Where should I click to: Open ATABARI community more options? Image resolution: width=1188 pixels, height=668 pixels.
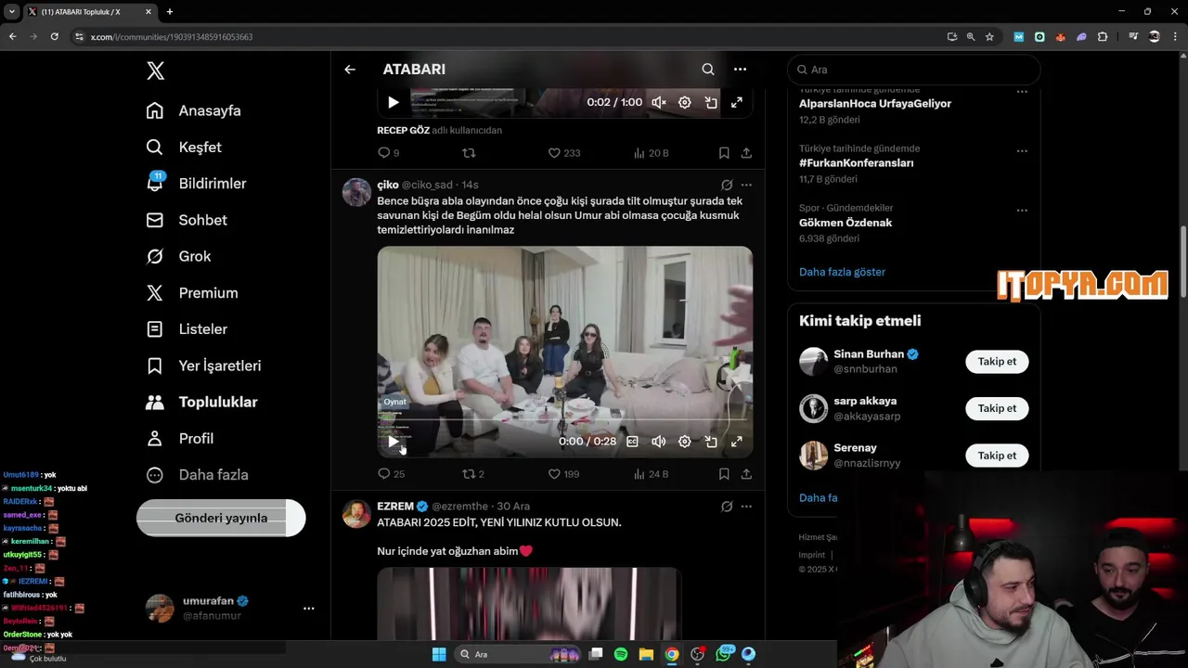(740, 70)
